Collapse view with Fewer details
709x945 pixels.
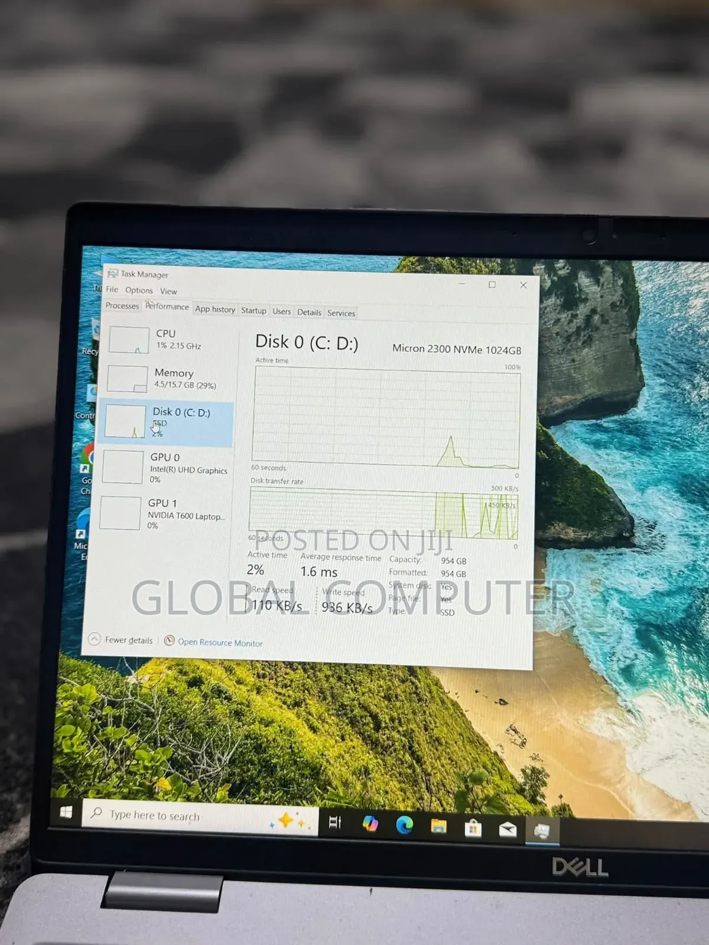click(x=121, y=640)
